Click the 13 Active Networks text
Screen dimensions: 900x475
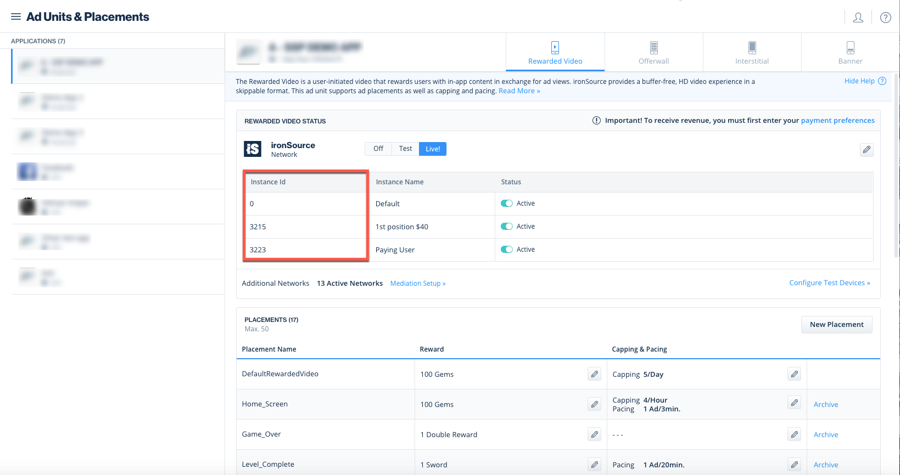coord(350,284)
